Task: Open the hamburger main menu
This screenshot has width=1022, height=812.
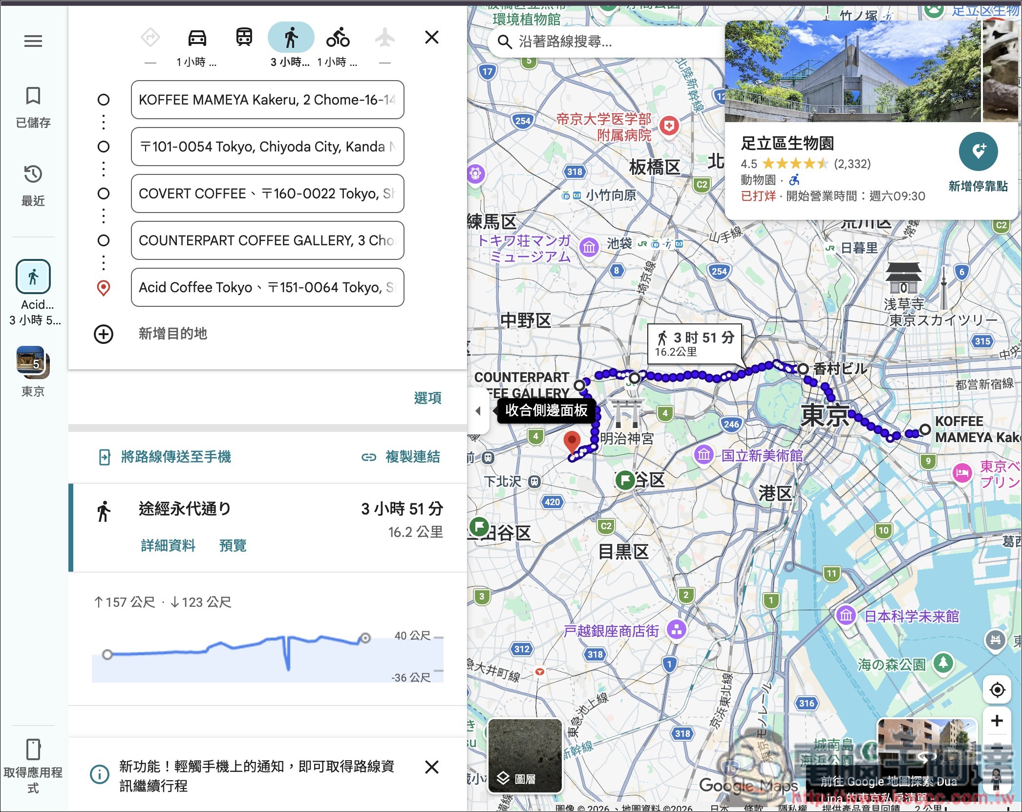Action: click(33, 41)
